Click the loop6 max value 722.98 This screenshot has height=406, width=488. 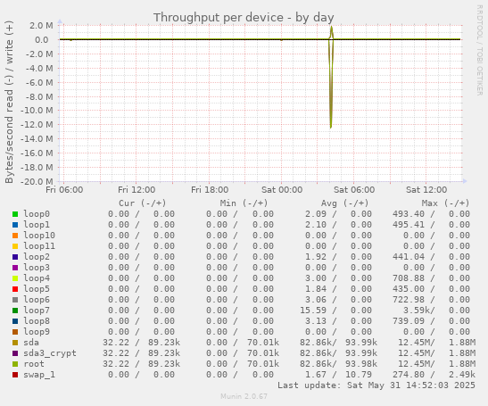coord(409,300)
